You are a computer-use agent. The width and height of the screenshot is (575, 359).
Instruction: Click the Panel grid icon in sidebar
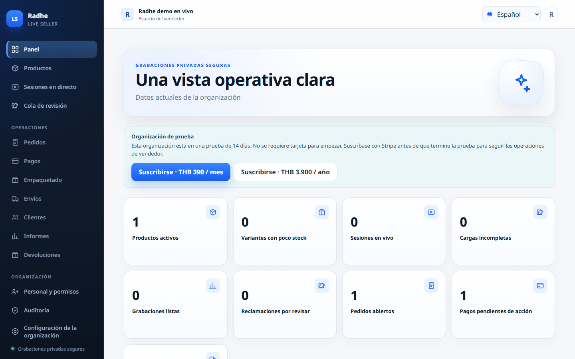coord(15,49)
